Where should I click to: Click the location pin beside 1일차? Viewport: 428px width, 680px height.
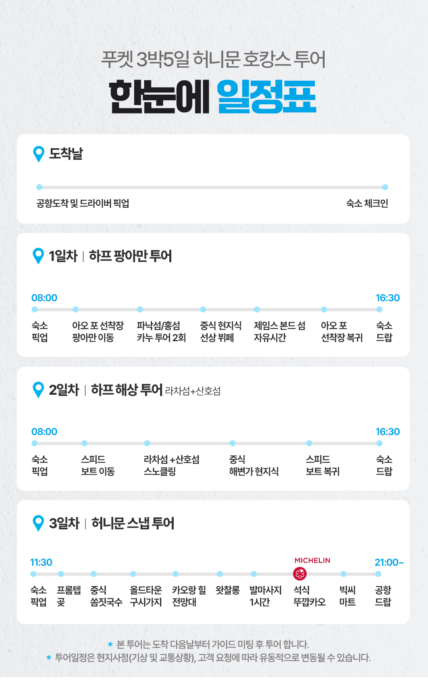click(38, 256)
